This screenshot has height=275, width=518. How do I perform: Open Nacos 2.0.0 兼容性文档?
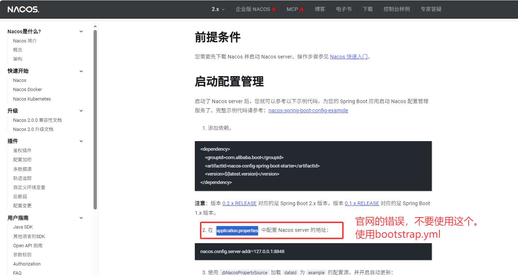37,120
